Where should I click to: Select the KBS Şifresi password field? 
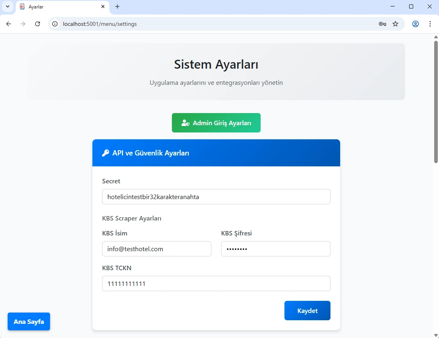point(276,249)
